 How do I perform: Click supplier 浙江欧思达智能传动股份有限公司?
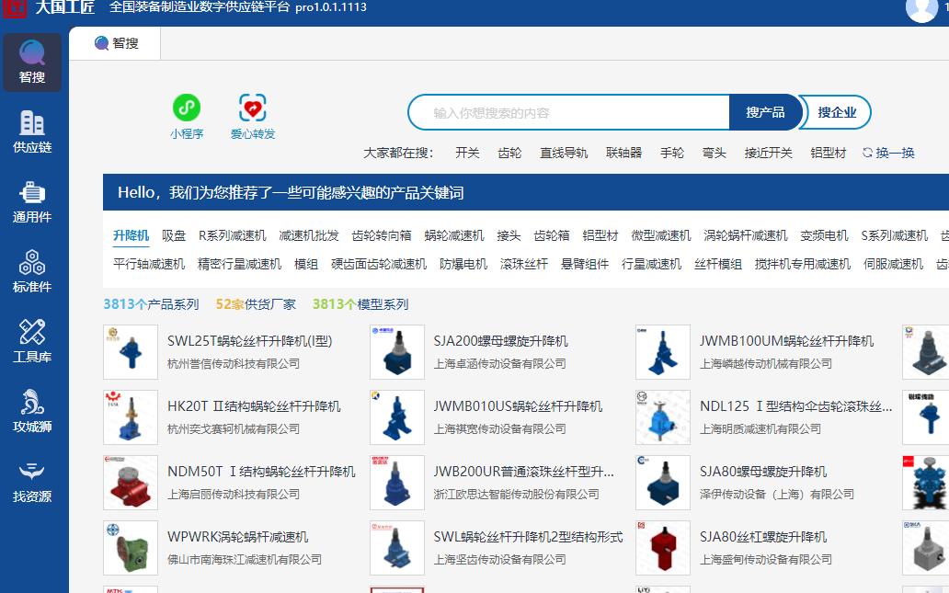516,495
